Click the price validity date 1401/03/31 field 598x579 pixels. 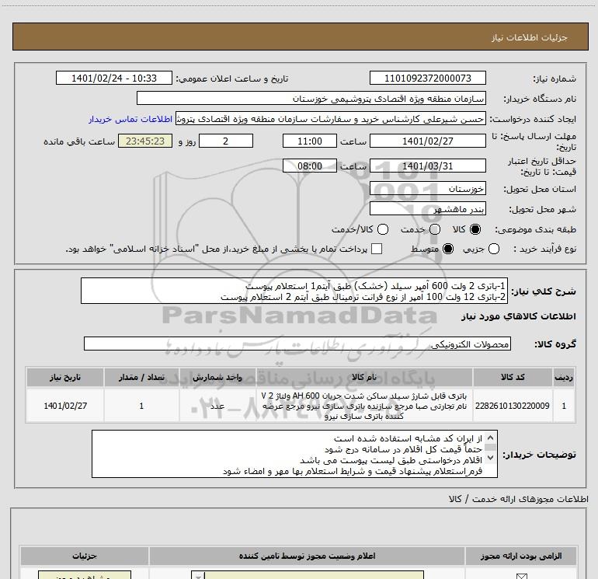click(x=427, y=166)
